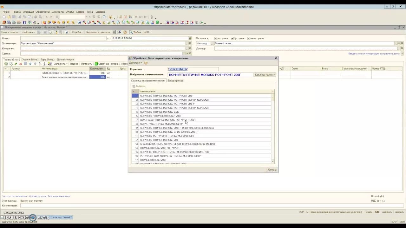Open Действия dropdown in barcode dialog
This screenshot has height=228, width=406.
tap(136, 63)
